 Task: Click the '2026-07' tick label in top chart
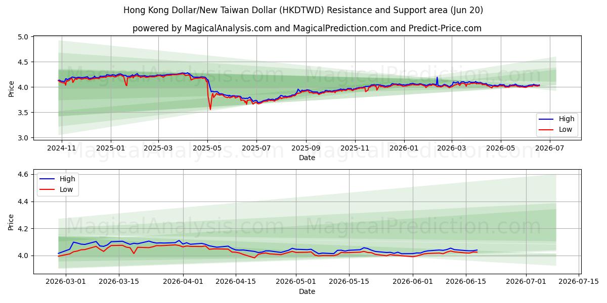tap(549, 148)
